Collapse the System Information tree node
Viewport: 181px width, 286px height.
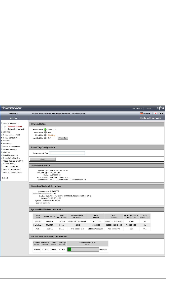click(2, 123)
